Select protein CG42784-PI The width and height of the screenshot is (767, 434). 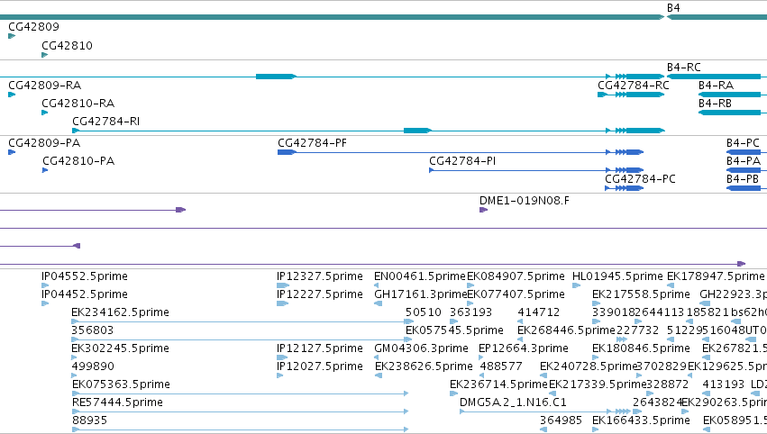pos(462,161)
